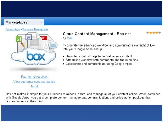
Task: Click the Unlimited cloud storage bullet text
Action: point(99,56)
